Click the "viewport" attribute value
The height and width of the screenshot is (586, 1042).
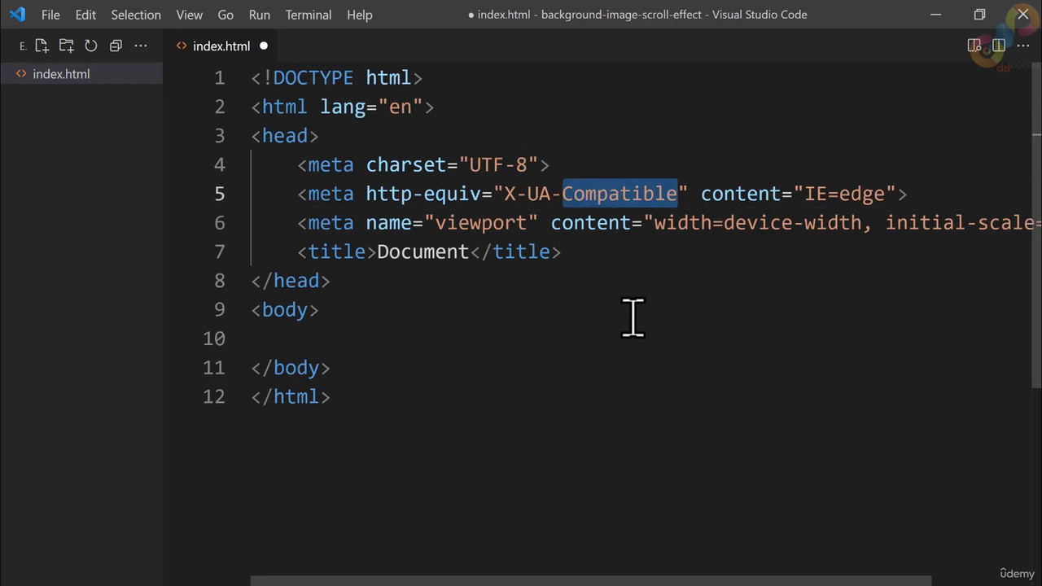coord(481,223)
